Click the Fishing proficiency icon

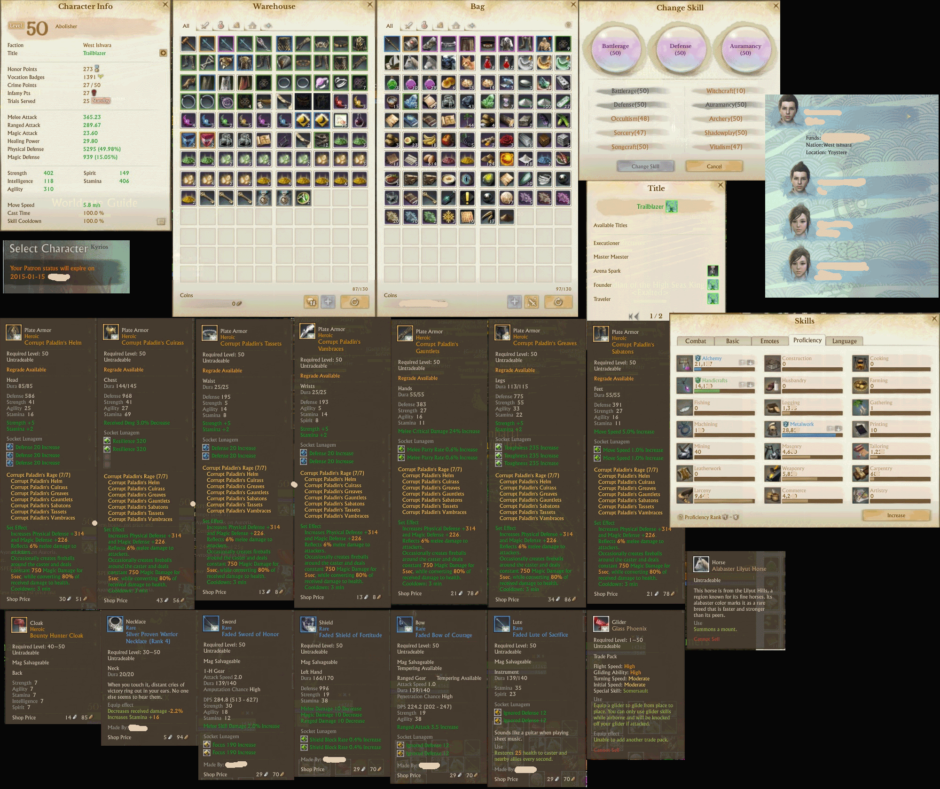(x=685, y=407)
